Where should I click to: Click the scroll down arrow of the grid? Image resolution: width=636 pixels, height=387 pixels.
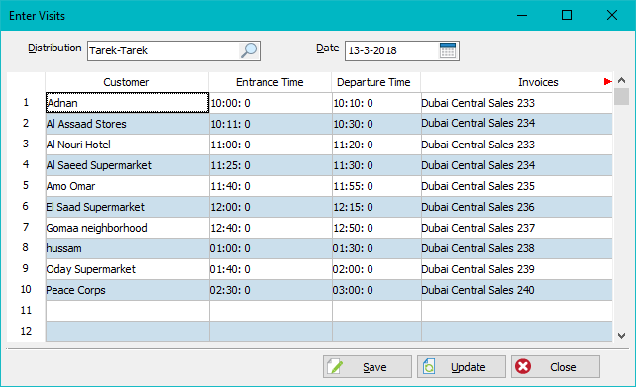pyautogui.click(x=621, y=336)
